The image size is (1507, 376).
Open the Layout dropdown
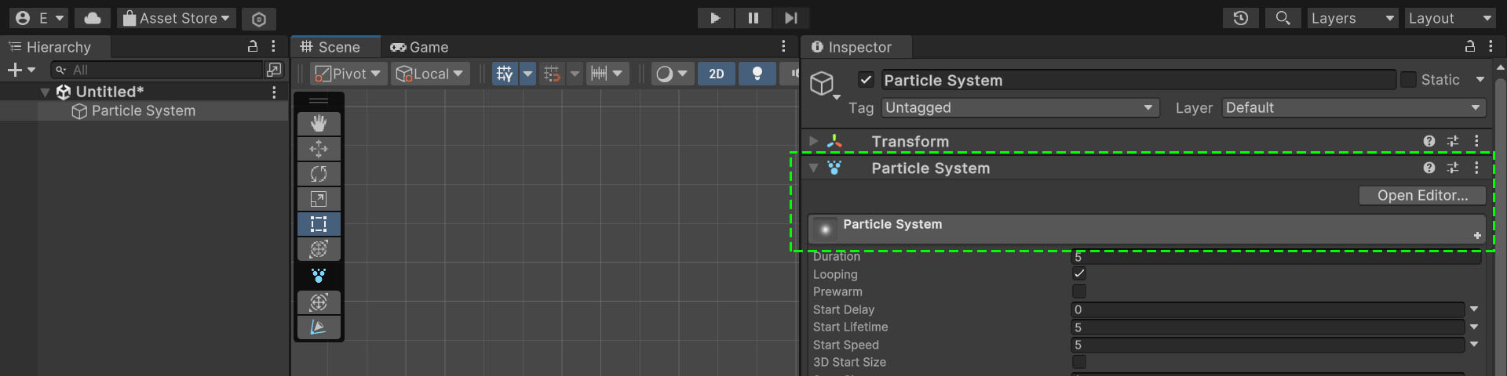click(x=1450, y=18)
